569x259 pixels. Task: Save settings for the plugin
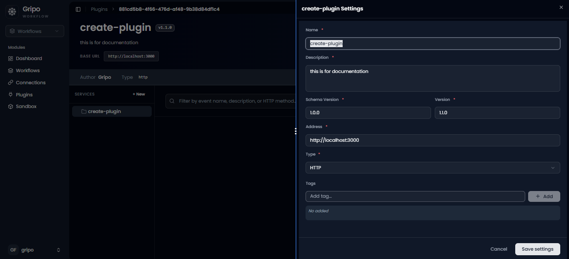coord(538,249)
